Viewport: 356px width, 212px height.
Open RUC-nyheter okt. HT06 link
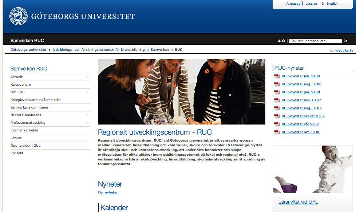[x=301, y=132]
